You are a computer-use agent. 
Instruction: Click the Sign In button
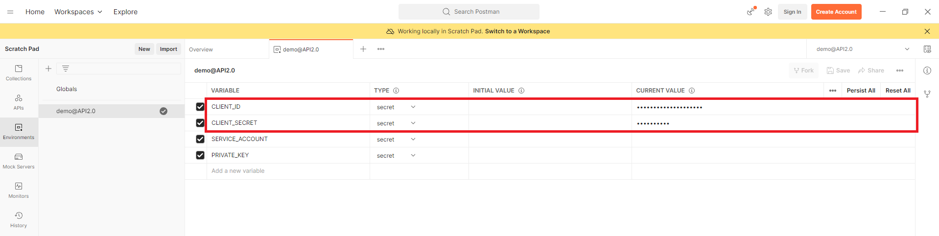point(792,12)
